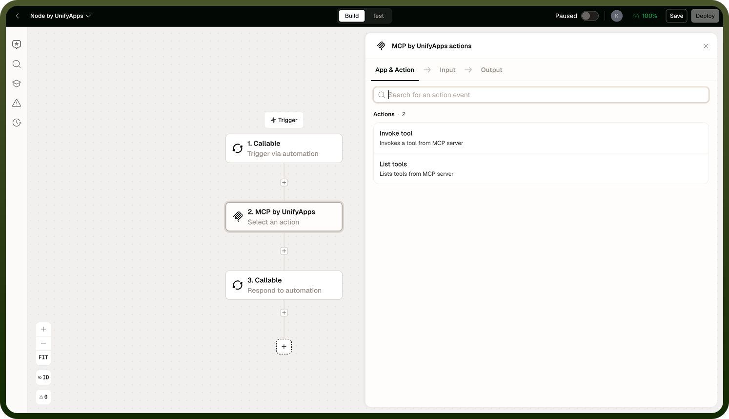The width and height of the screenshot is (729, 419).
Task: Select the App & Action step tab
Action: (395, 70)
